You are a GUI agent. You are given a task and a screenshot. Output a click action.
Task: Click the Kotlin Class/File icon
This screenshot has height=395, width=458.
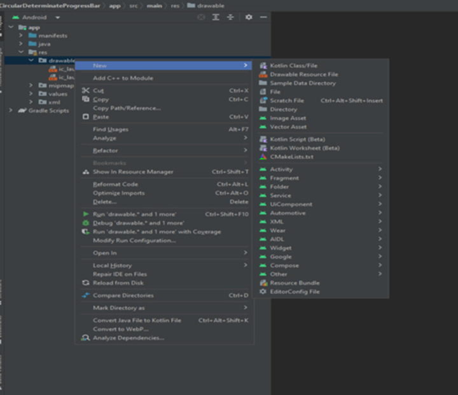(x=263, y=65)
